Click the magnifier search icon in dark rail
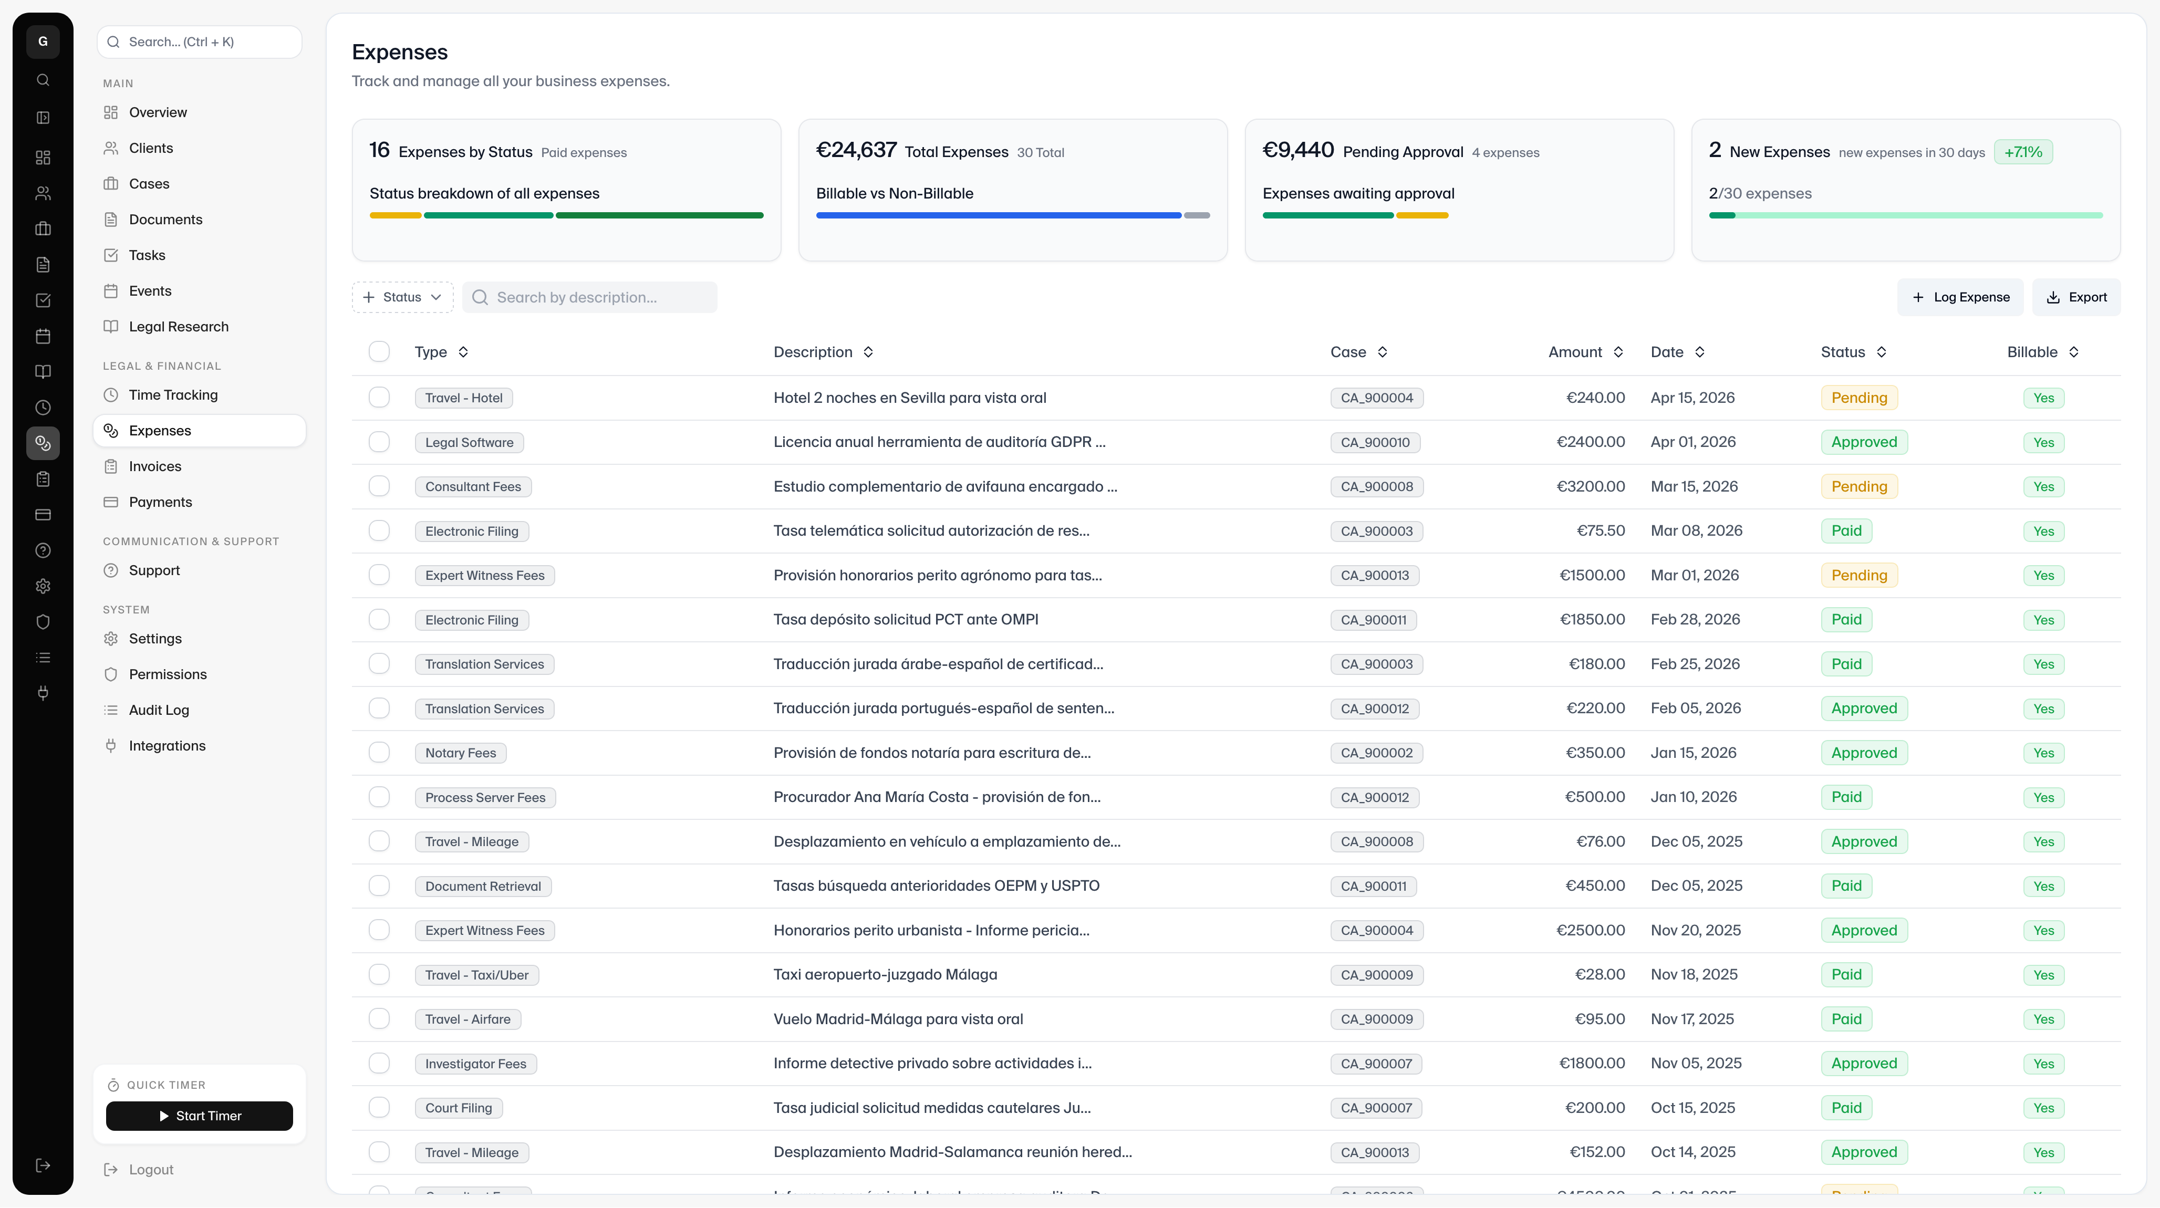Viewport: 2160px width, 1208px height. 43,80
